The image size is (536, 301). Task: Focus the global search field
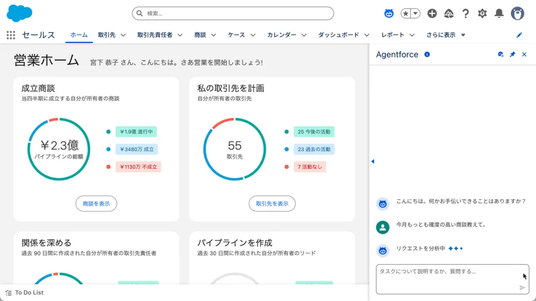233,13
